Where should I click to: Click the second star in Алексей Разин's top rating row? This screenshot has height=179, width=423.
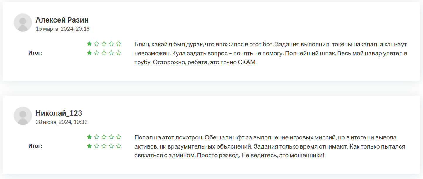click(97, 44)
